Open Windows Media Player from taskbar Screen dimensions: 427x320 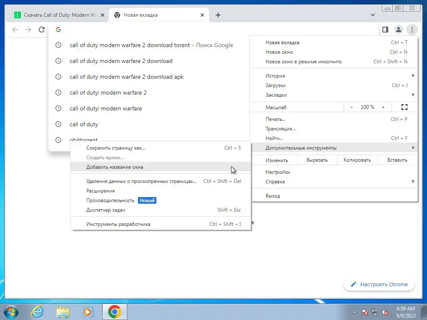(x=88, y=312)
